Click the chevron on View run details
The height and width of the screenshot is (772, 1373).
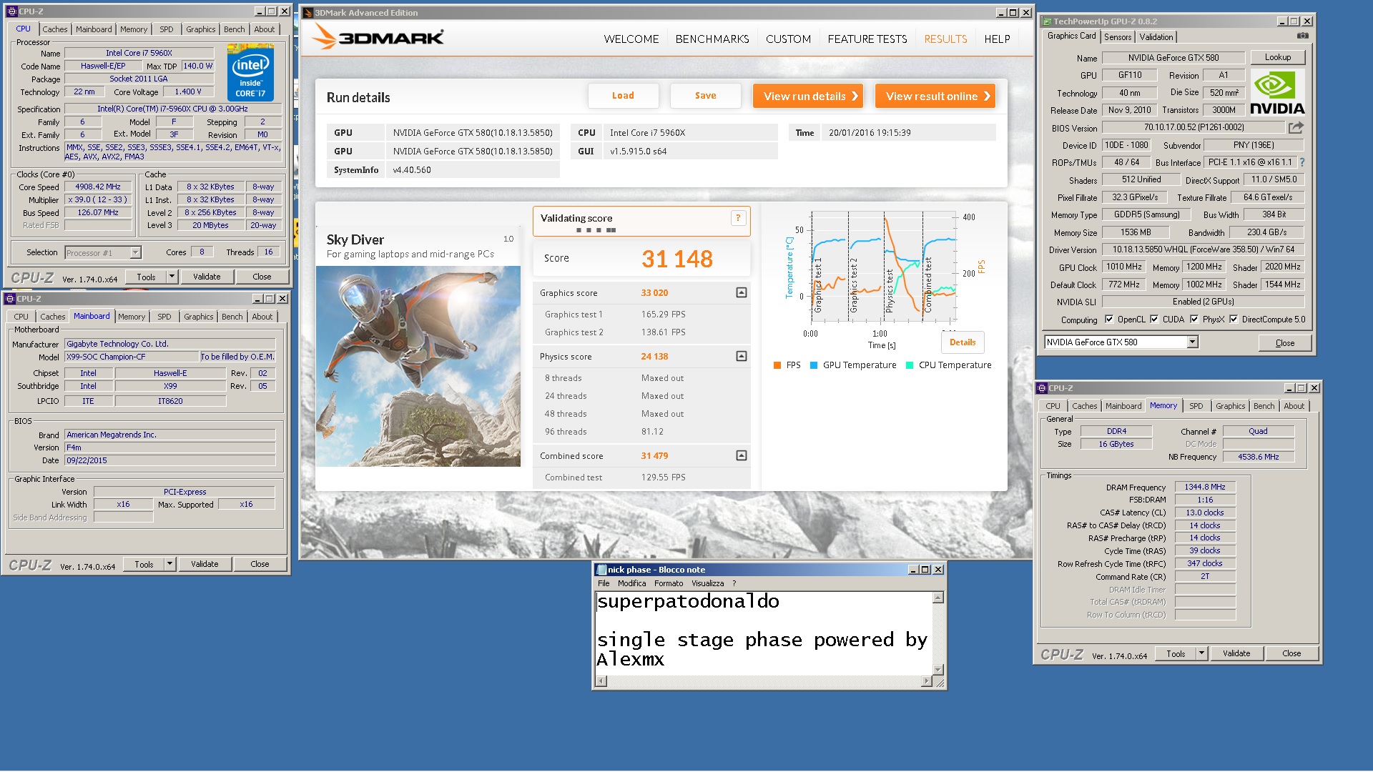855,96
